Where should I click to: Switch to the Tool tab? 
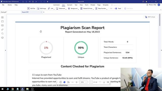click(76, 5)
